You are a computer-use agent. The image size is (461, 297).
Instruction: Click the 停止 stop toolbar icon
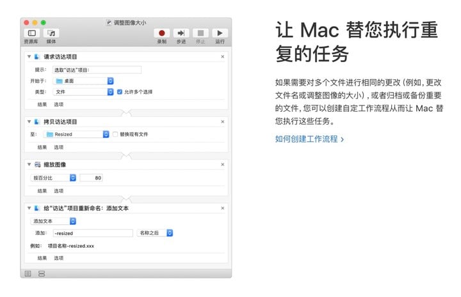[200, 33]
